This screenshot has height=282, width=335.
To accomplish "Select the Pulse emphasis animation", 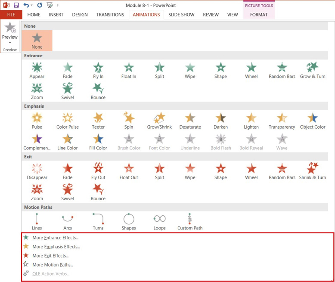I will coord(37,121).
